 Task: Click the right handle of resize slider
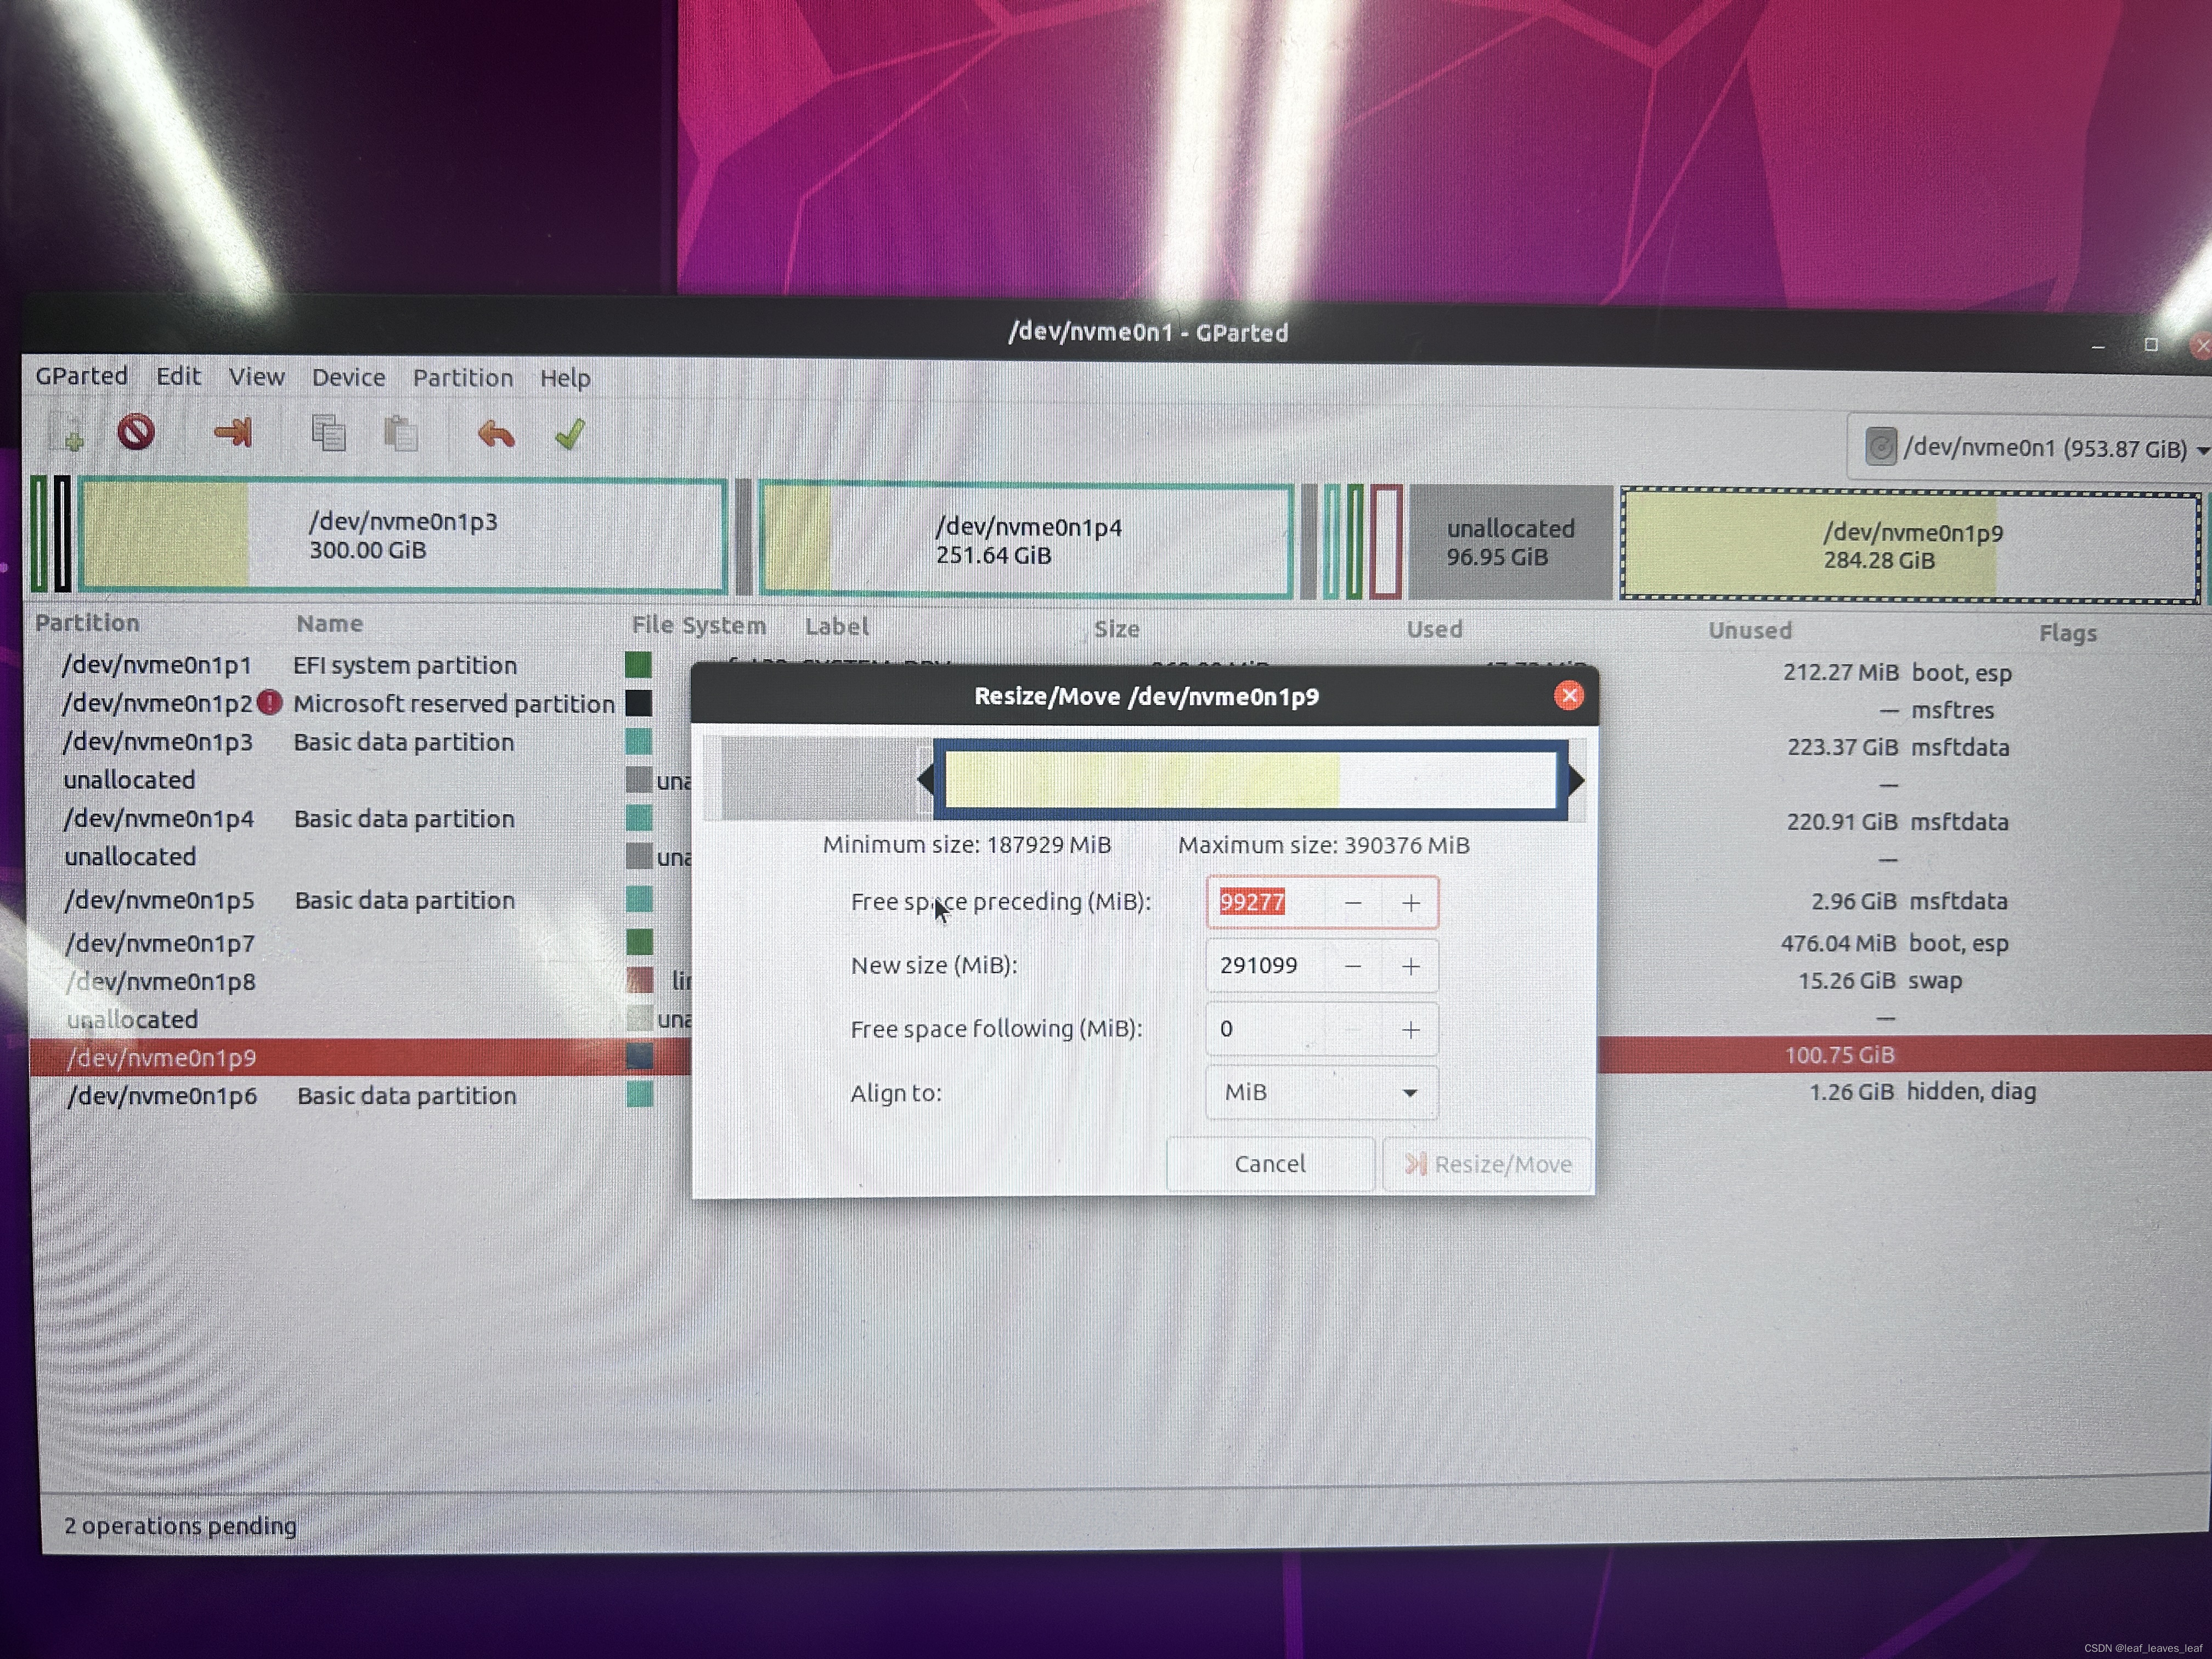(x=1575, y=780)
